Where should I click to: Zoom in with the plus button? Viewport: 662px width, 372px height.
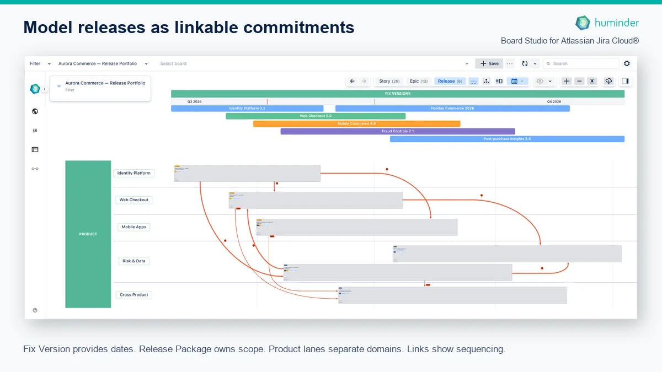pos(567,81)
